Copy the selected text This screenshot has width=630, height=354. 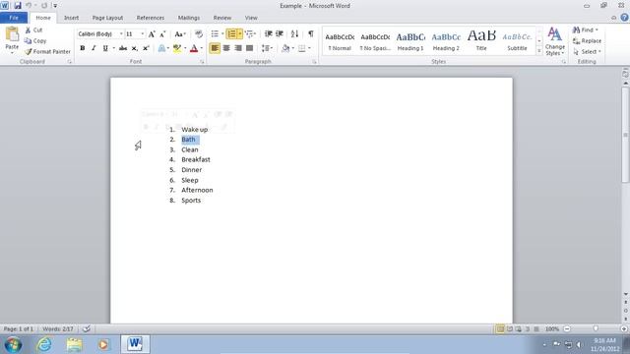(35, 41)
